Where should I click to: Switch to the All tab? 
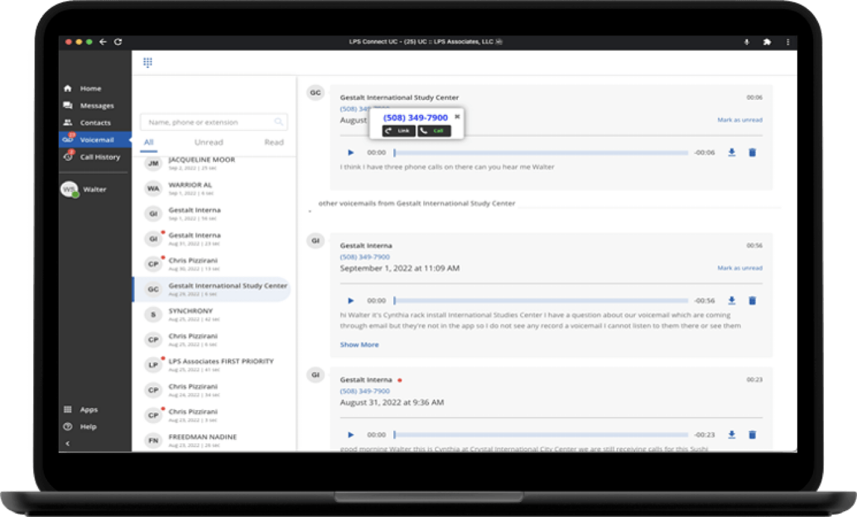(x=149, y=142)
